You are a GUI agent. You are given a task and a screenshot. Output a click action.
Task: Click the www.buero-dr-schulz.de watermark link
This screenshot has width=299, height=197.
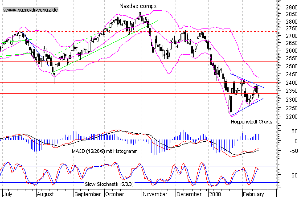[x=30, y=10]
